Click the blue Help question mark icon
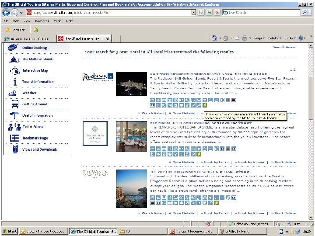Screen dimensions: 315x236 coord(301,38)
